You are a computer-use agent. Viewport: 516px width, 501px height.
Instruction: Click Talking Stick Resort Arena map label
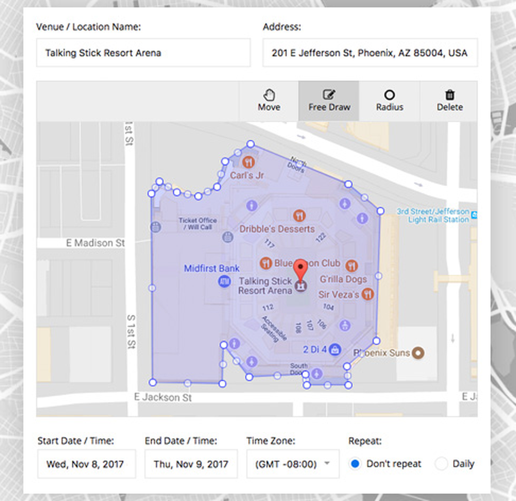click(x=265, y=285)
